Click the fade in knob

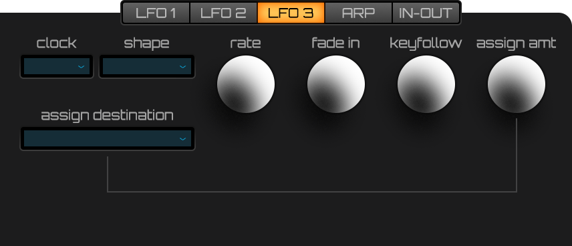click(x=336, y=84)
